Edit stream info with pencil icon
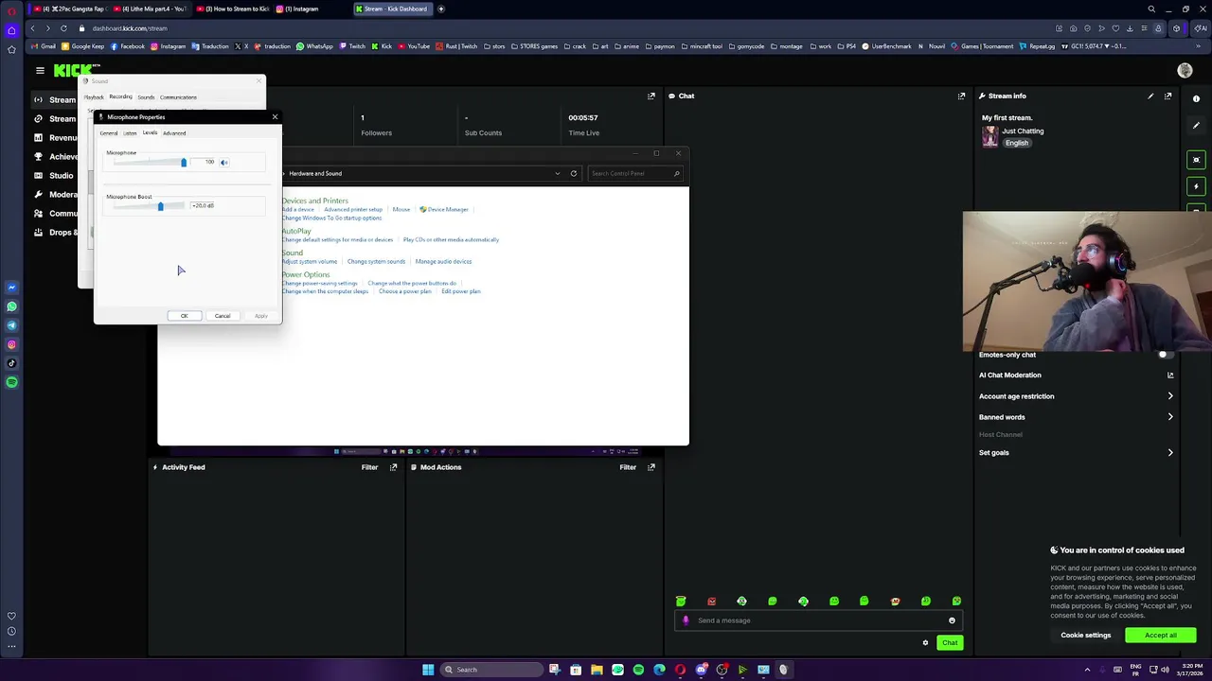The image size is (1212, 681). click(x=1150, y=96)
